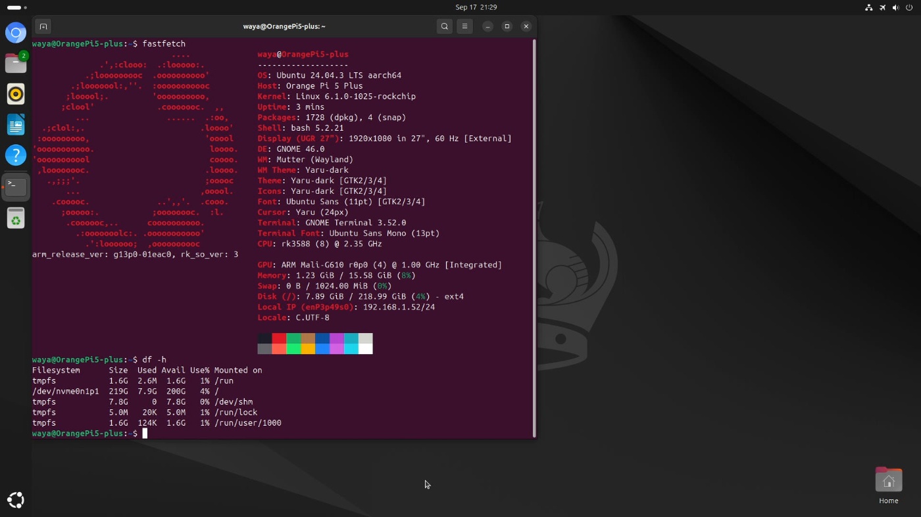921x517 pixels.
Task: Click the "OS: Ubuntu 24.04.3 LTS aarch64" line
Action: [x=330, y=76]
